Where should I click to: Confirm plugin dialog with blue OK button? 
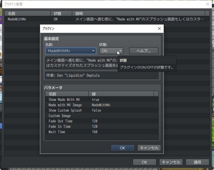123,148
